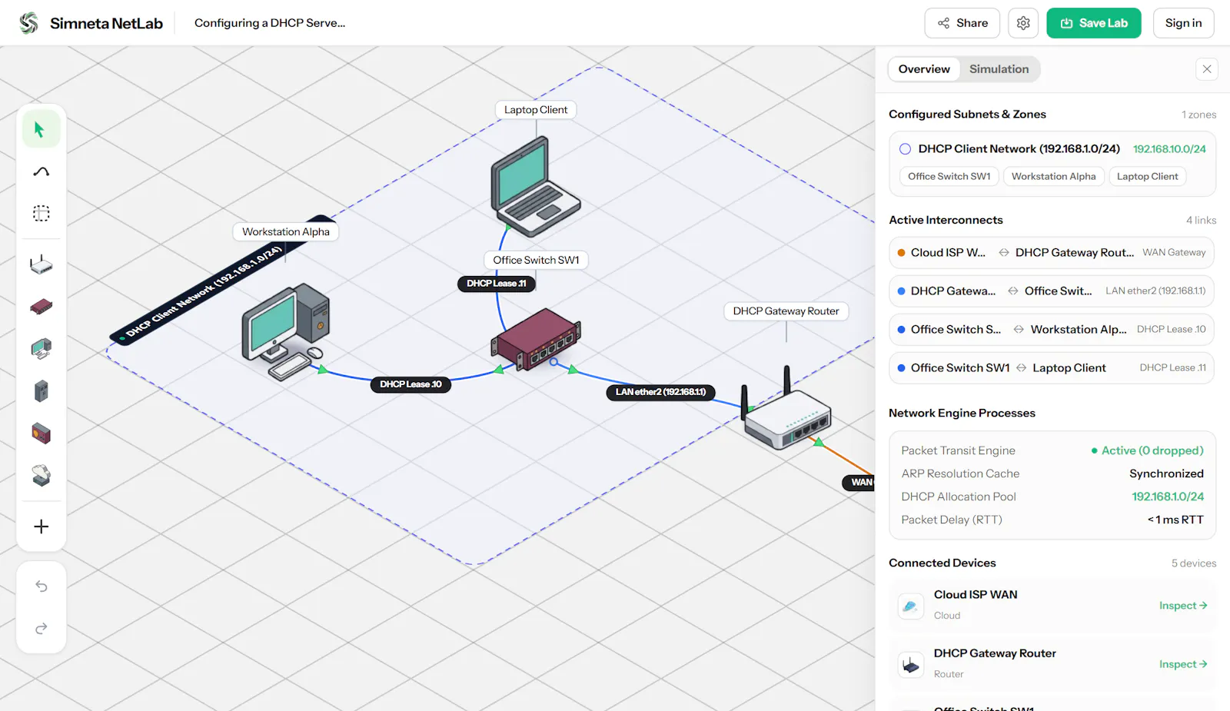Switch to the Simulation tab
Image resolution: width=1230 pixels, height=711 pixels.
pyautogui.click(x=999, y=69)
